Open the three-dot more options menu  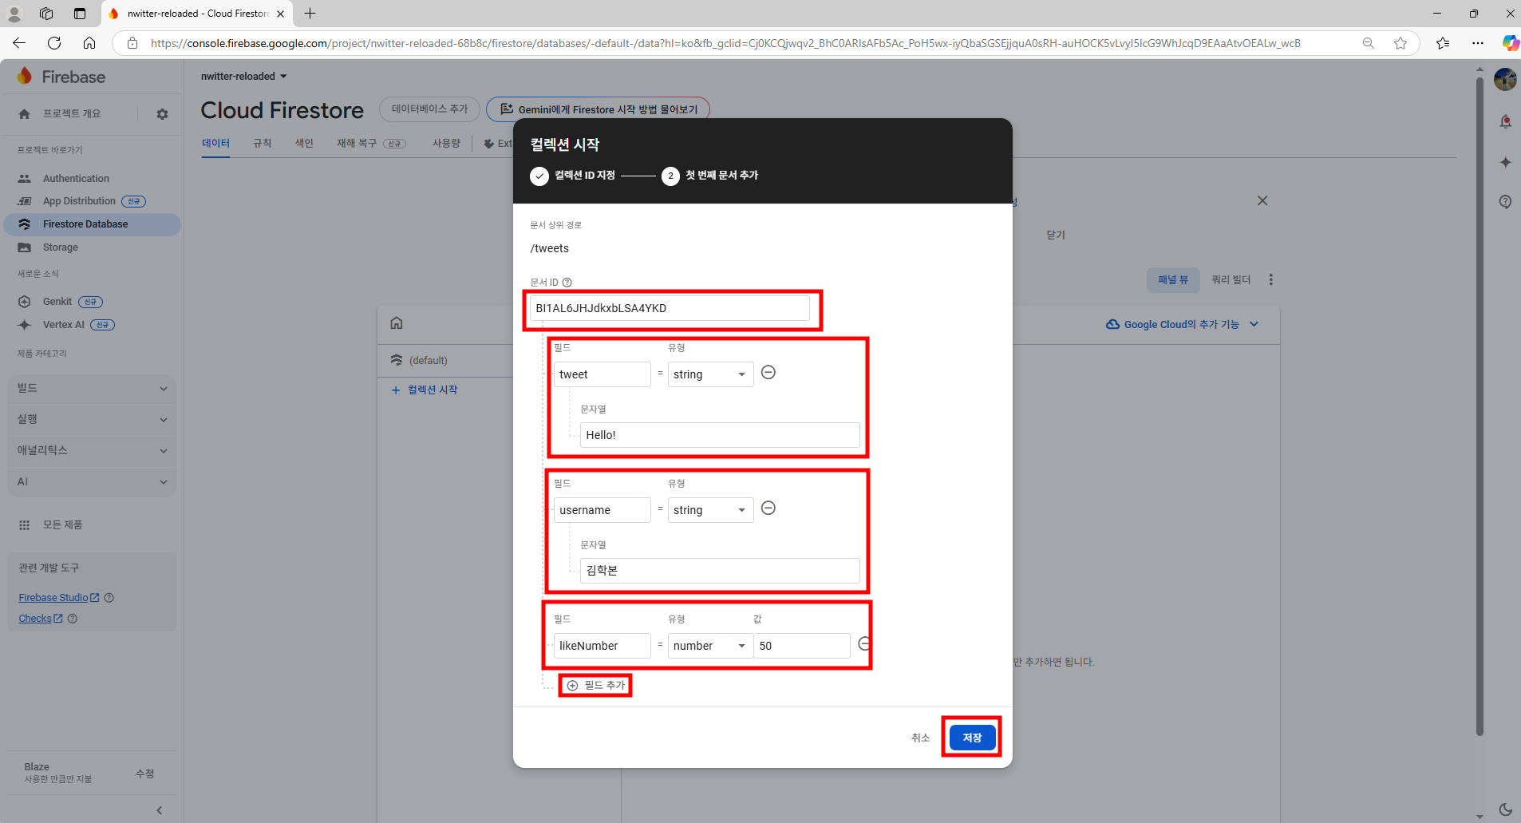[x=1271, y=279]
